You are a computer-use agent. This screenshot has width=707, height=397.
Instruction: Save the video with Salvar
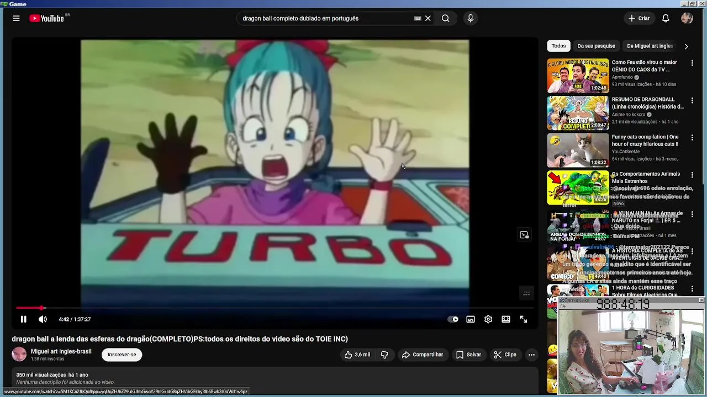pos(468,355)
